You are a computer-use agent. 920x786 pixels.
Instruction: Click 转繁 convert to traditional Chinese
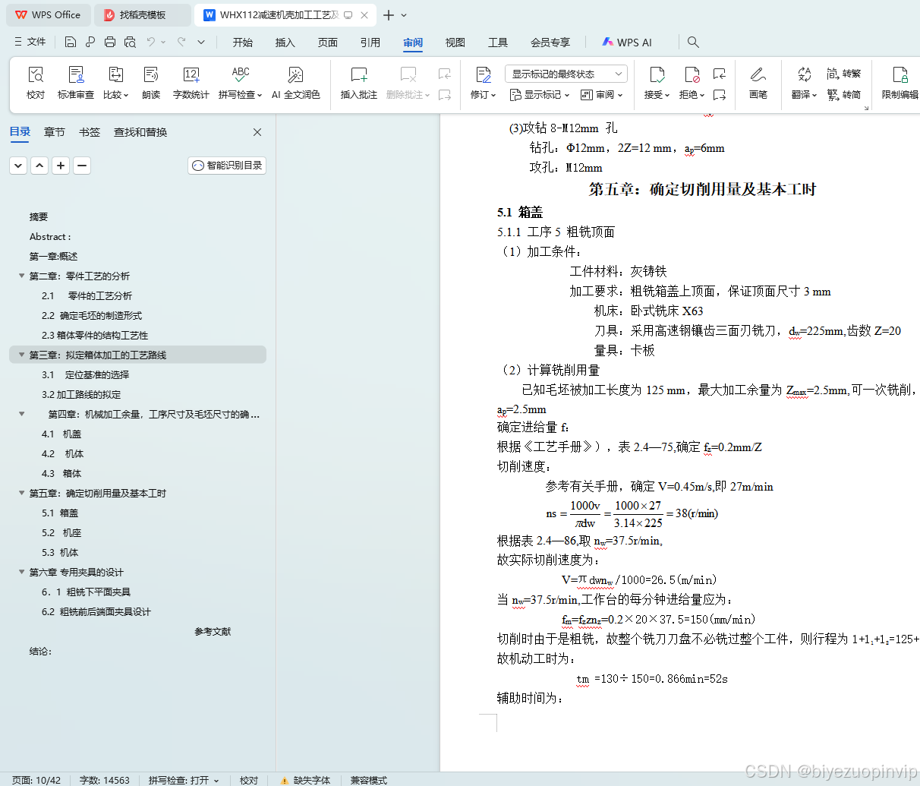pos(844,74)
